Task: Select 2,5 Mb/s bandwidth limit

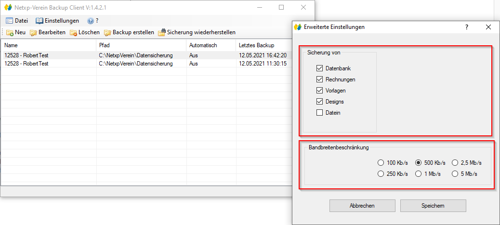Action: 455,163
